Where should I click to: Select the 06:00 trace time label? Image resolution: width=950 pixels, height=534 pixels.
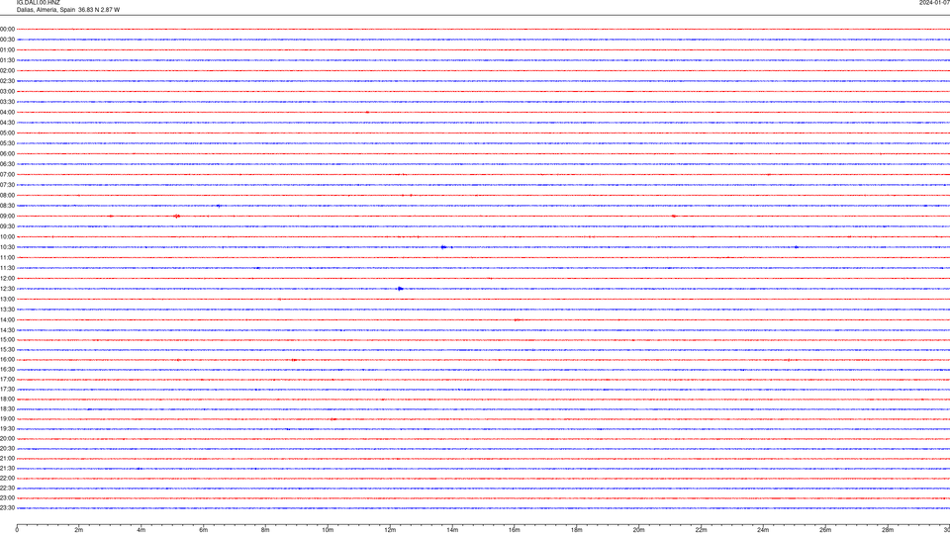[7, 154]
